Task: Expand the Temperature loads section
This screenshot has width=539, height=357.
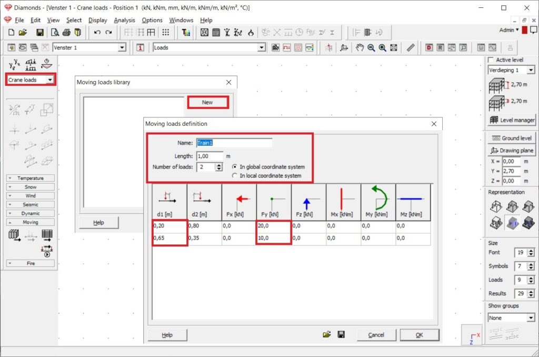Action: [30, 178]
